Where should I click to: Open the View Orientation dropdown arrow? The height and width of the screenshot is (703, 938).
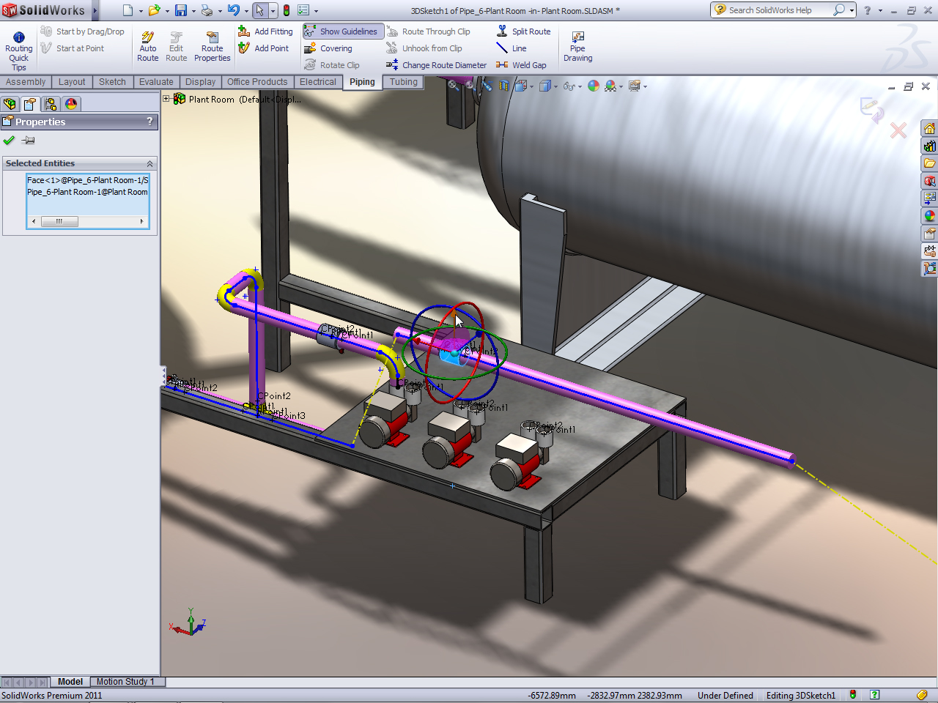(532, 86)
